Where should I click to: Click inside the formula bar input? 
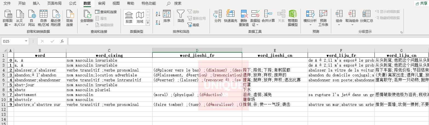pyautogui.click(x=247, y=41)
